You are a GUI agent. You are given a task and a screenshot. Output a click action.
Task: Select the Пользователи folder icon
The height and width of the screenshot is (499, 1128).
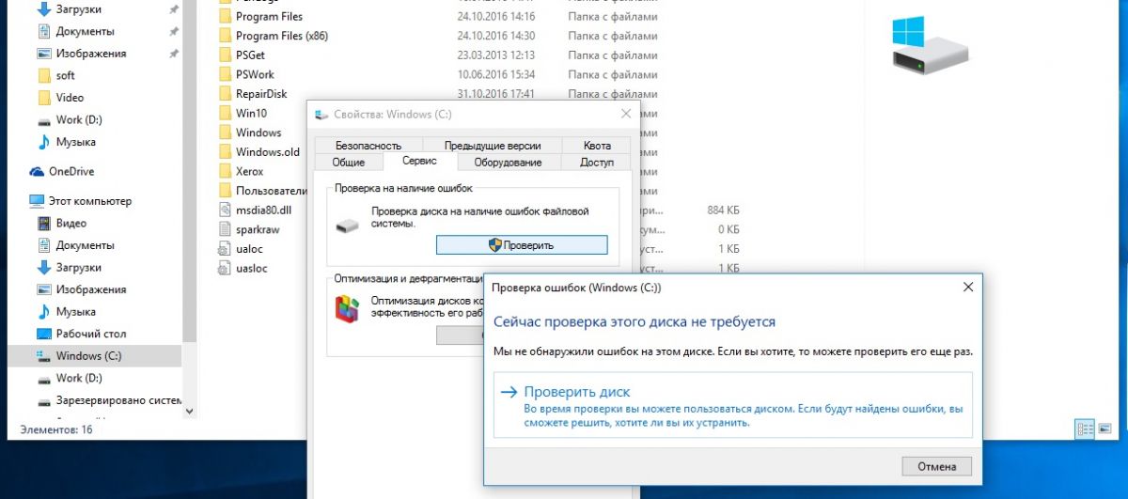point(225,191)
